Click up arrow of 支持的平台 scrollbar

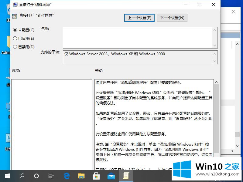coord(215,54)
